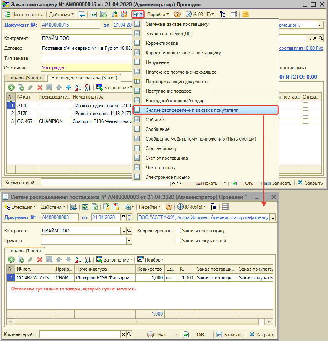Enable the Заказы покупателей checkbox
Viewport: 328px width, 341px height.
(178, 241)
